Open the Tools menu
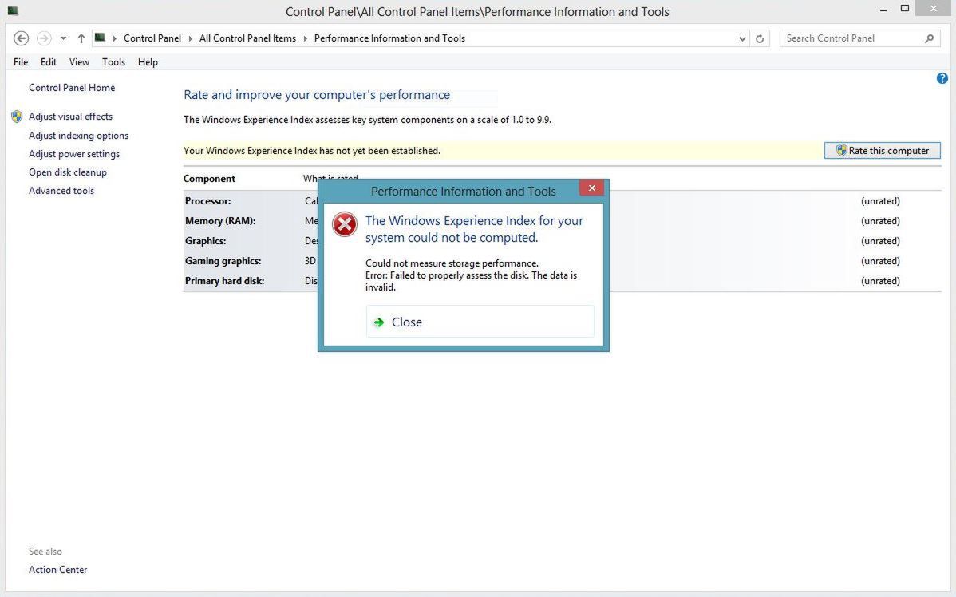956x597 pixels. 113,62
